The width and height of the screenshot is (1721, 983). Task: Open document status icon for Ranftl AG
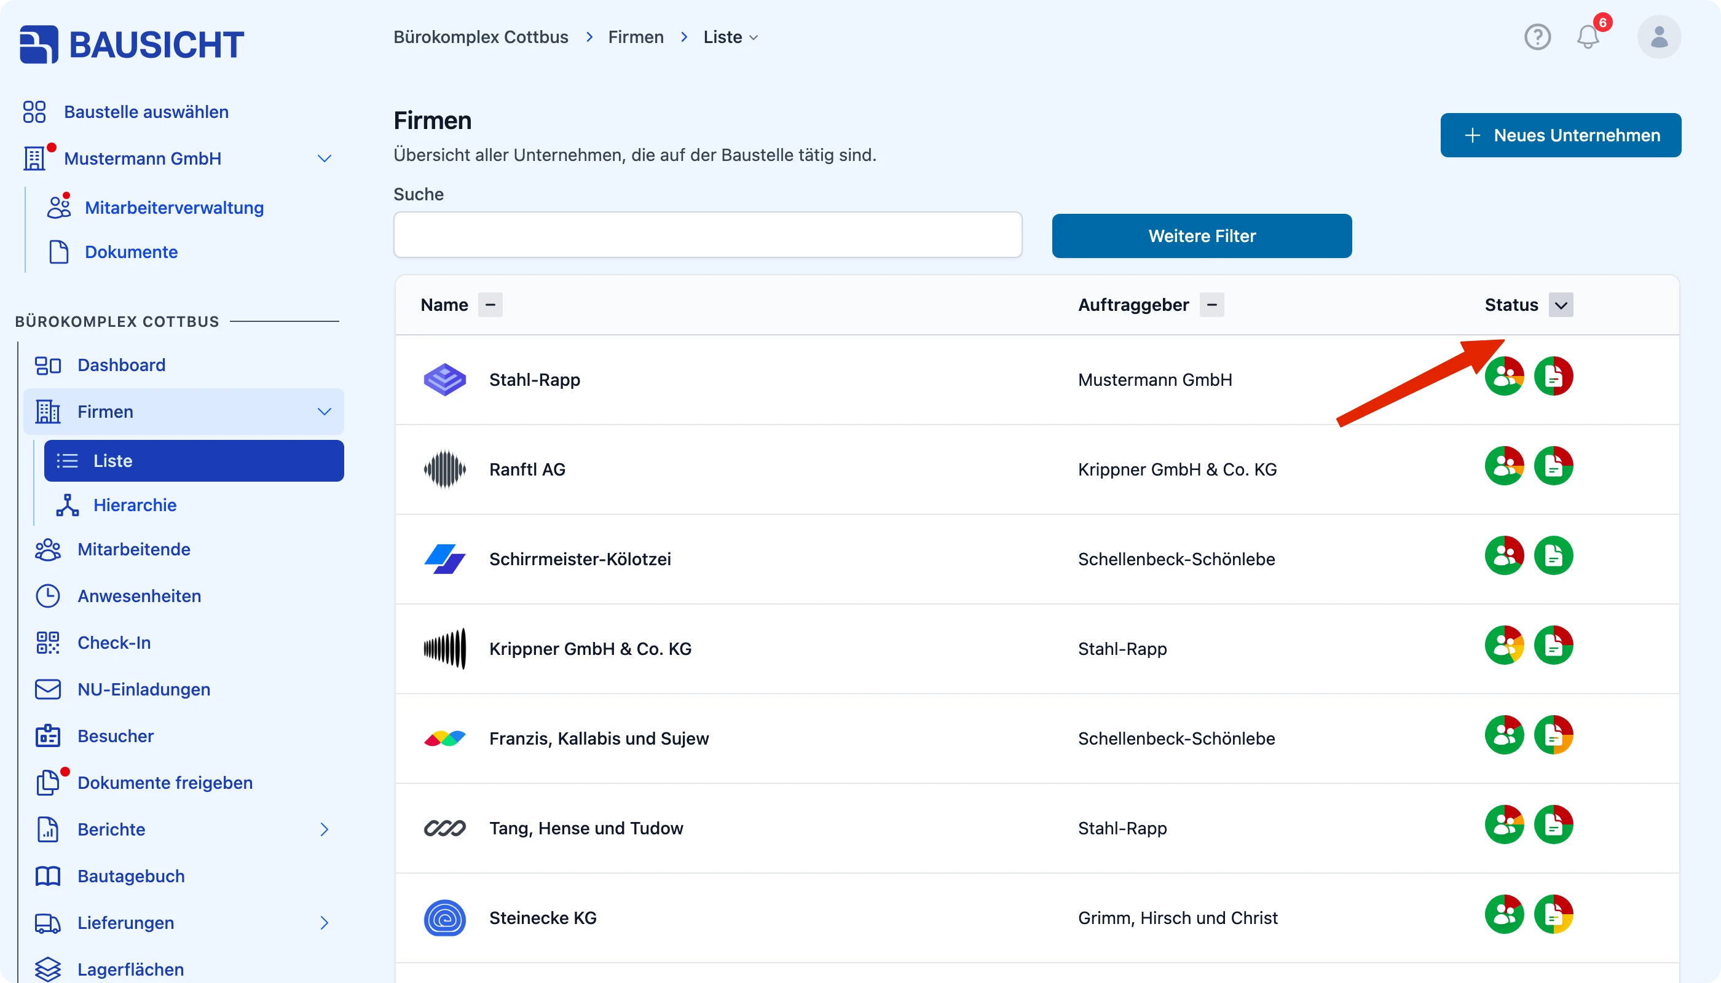[x=1553, y=466]
